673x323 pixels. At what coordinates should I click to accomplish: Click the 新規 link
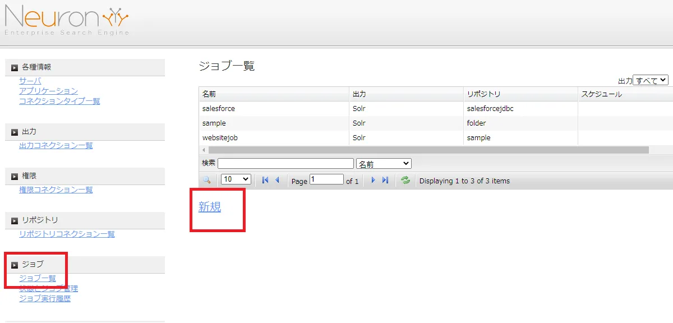point(210,207)
